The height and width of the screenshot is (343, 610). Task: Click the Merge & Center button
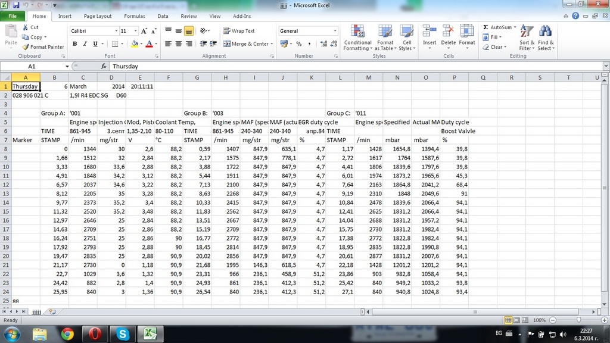[x=245, y=43]
